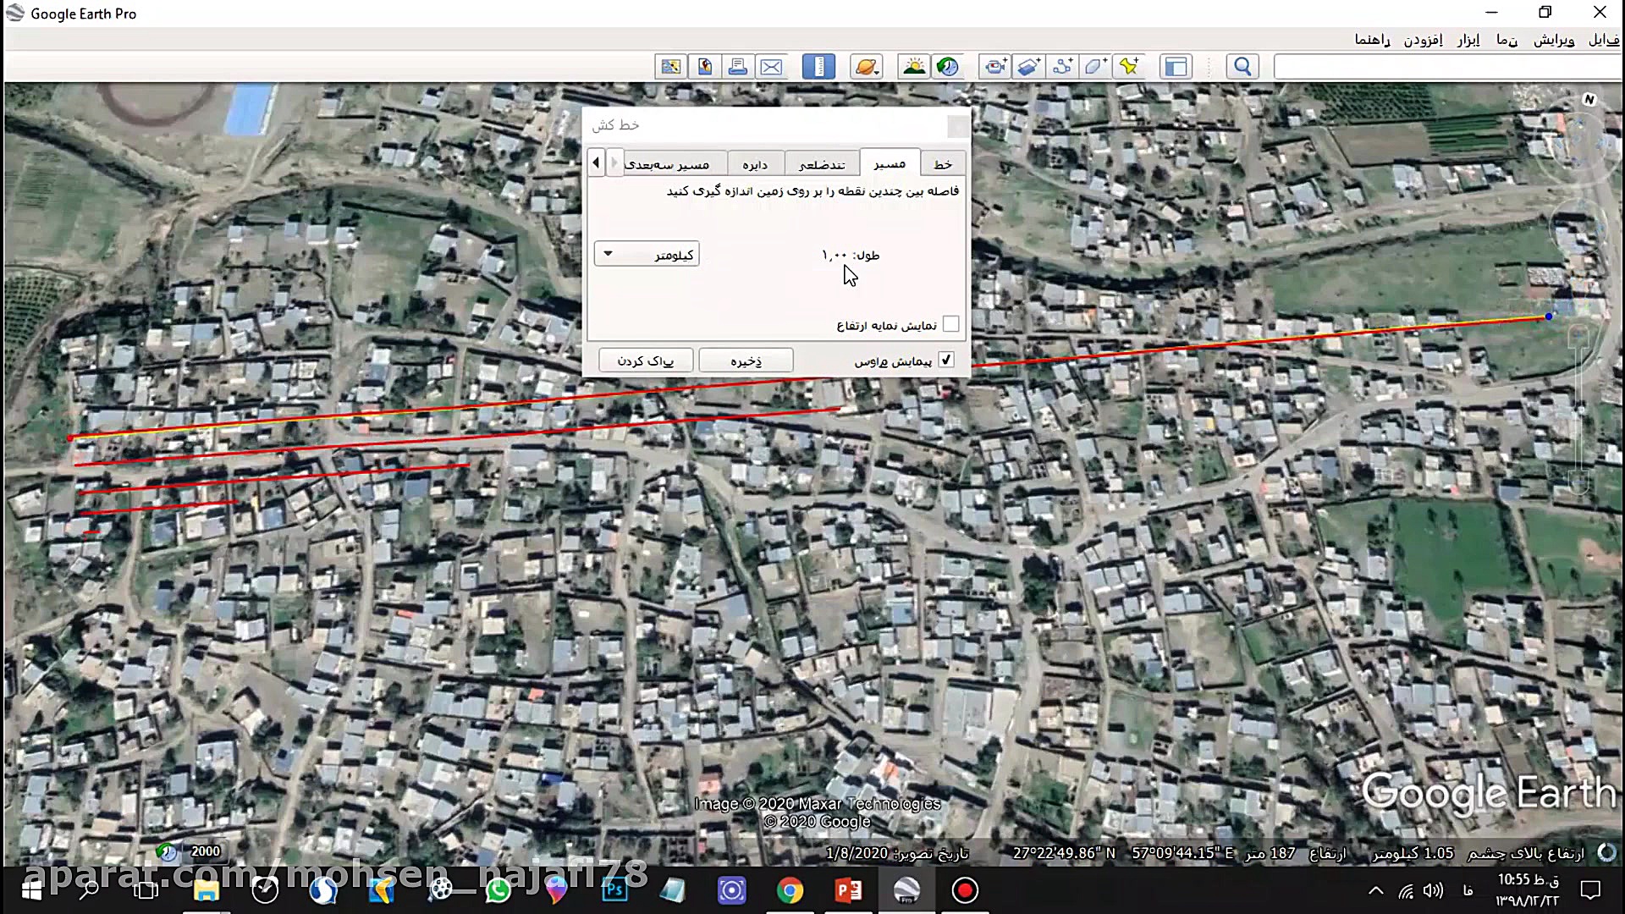Screen dimensions: 1625x914
Task: Click the add polygon icon
Action: (x=1095, y=67)
